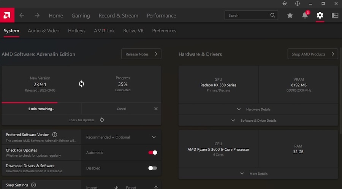Switch to the Hotkeys tab
The width and height of the screenshot is (342, 189).
[77, 30]
